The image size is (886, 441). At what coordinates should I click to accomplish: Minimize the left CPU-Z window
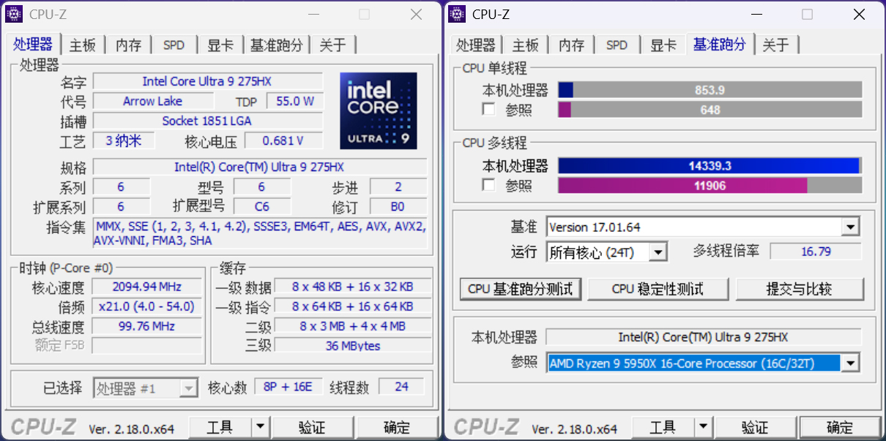314,14
